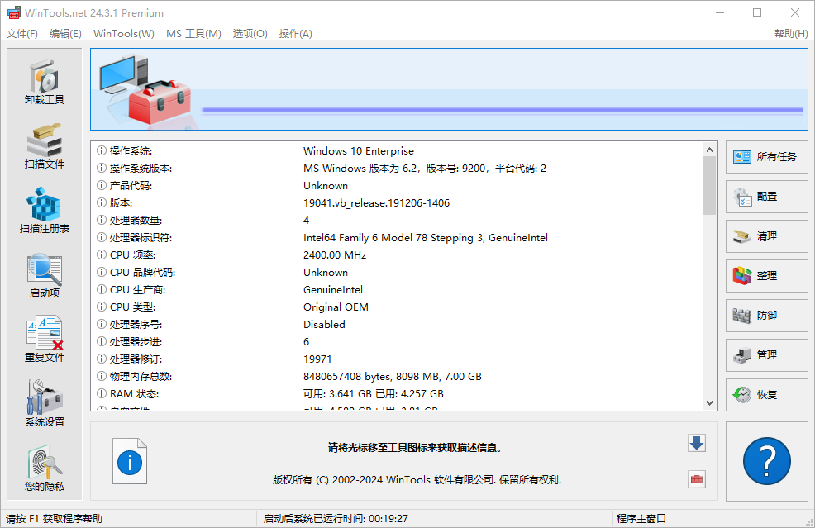
Task: Click the large blue question mark help button
Action: tap(767, 461)
